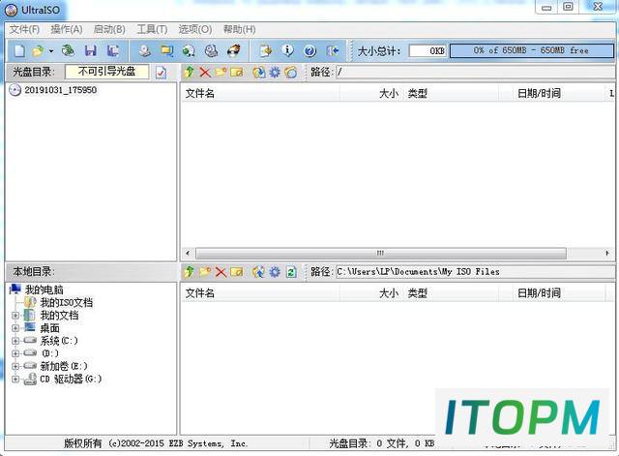Open an image file with the Open folder icon
619x456 pixels.
[x=38, y=50]
